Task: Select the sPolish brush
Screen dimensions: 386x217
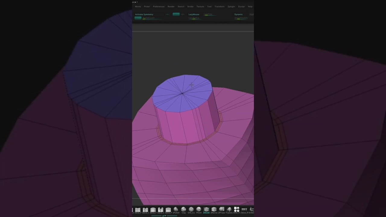Action: (176, 209)
